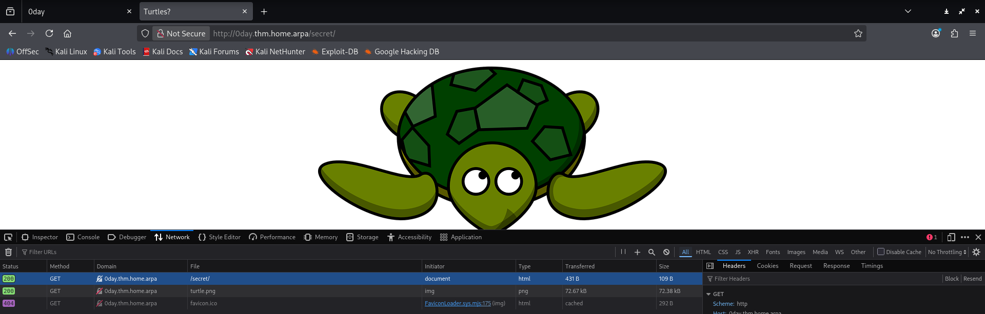Toggle the Images request type filter
985x314 pixels.
[x=796, y=252]
